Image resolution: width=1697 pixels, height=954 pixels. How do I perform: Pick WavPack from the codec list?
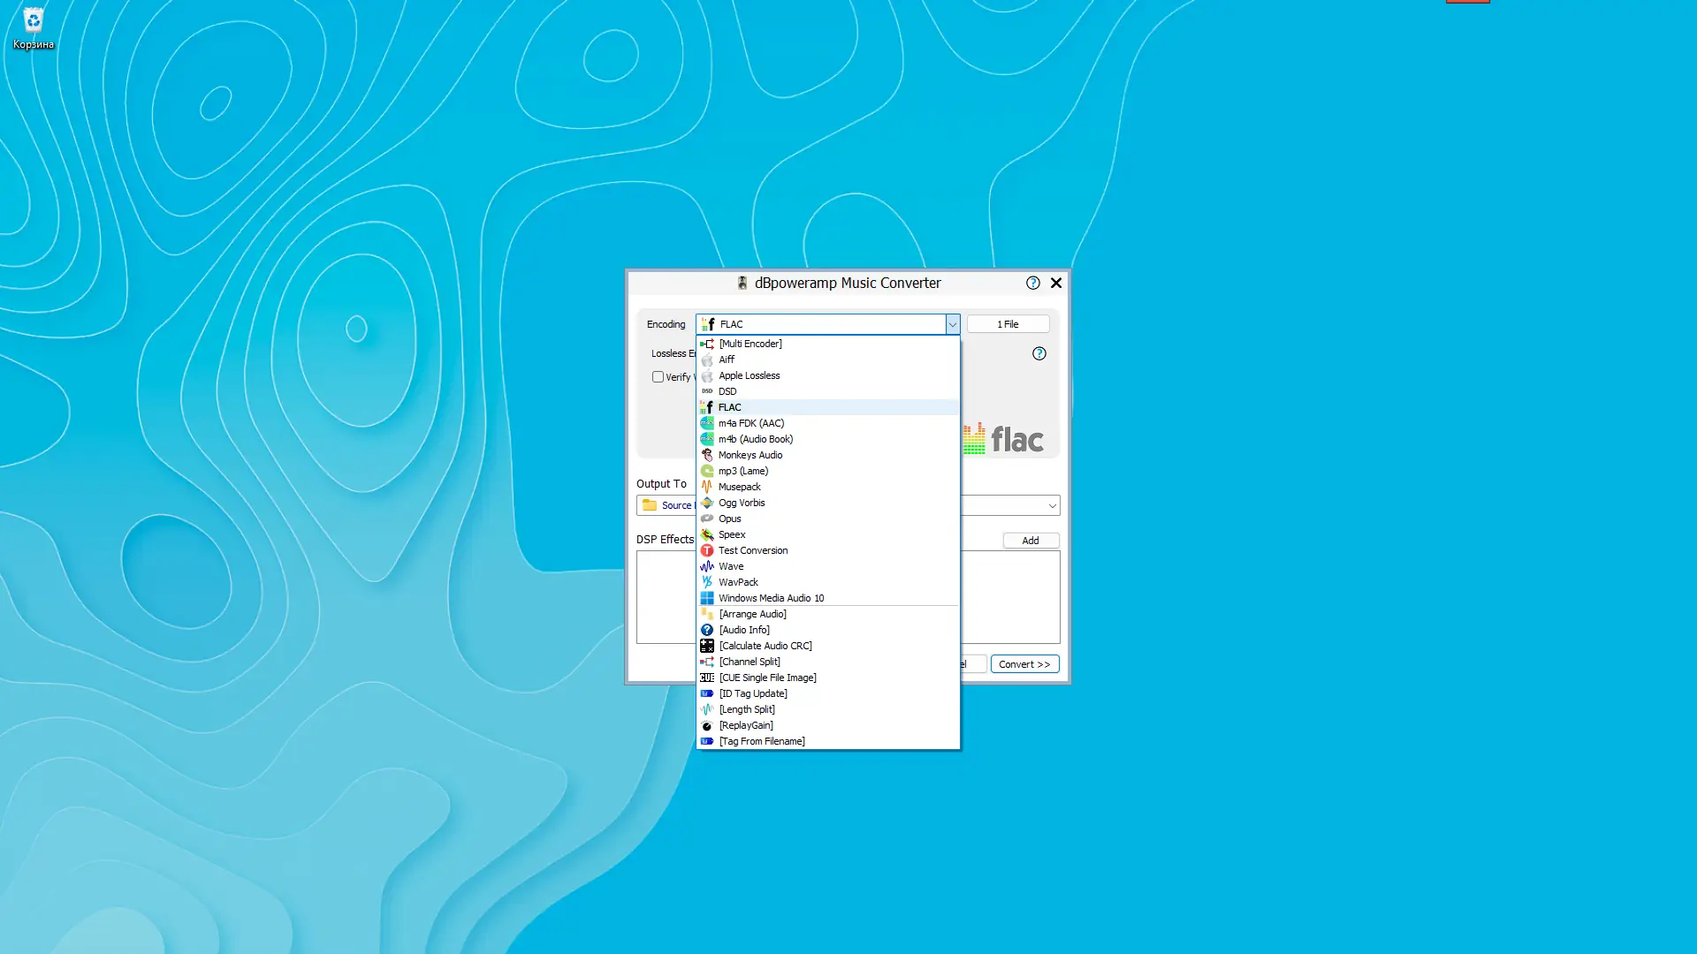pos(738,582)
